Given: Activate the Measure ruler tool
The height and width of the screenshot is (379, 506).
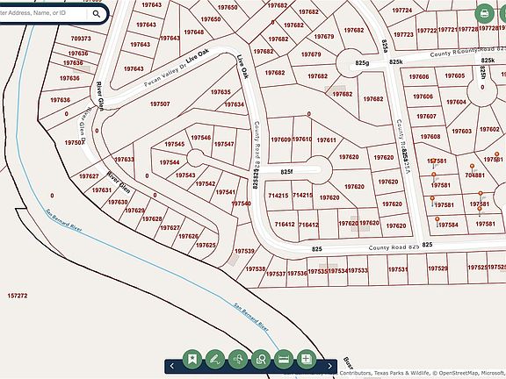Looking at the screenshot, I should click(284, 359).
